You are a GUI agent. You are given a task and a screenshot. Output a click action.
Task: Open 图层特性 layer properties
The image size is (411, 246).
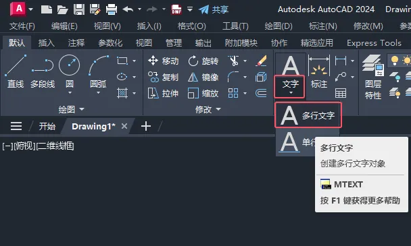[x=373, y=77]
